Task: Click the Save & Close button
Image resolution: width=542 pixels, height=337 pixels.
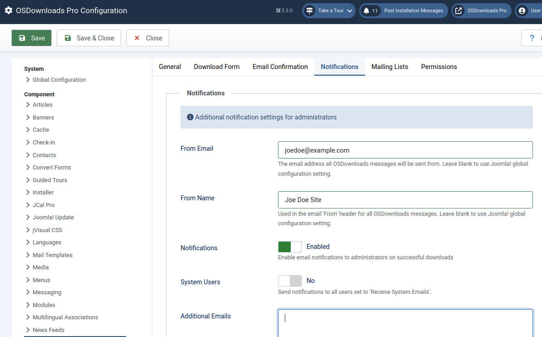Action: pyautogui.click(x=89, y=38)
